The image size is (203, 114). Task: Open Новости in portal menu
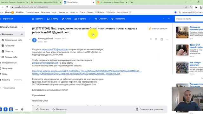tap(74, 12)
